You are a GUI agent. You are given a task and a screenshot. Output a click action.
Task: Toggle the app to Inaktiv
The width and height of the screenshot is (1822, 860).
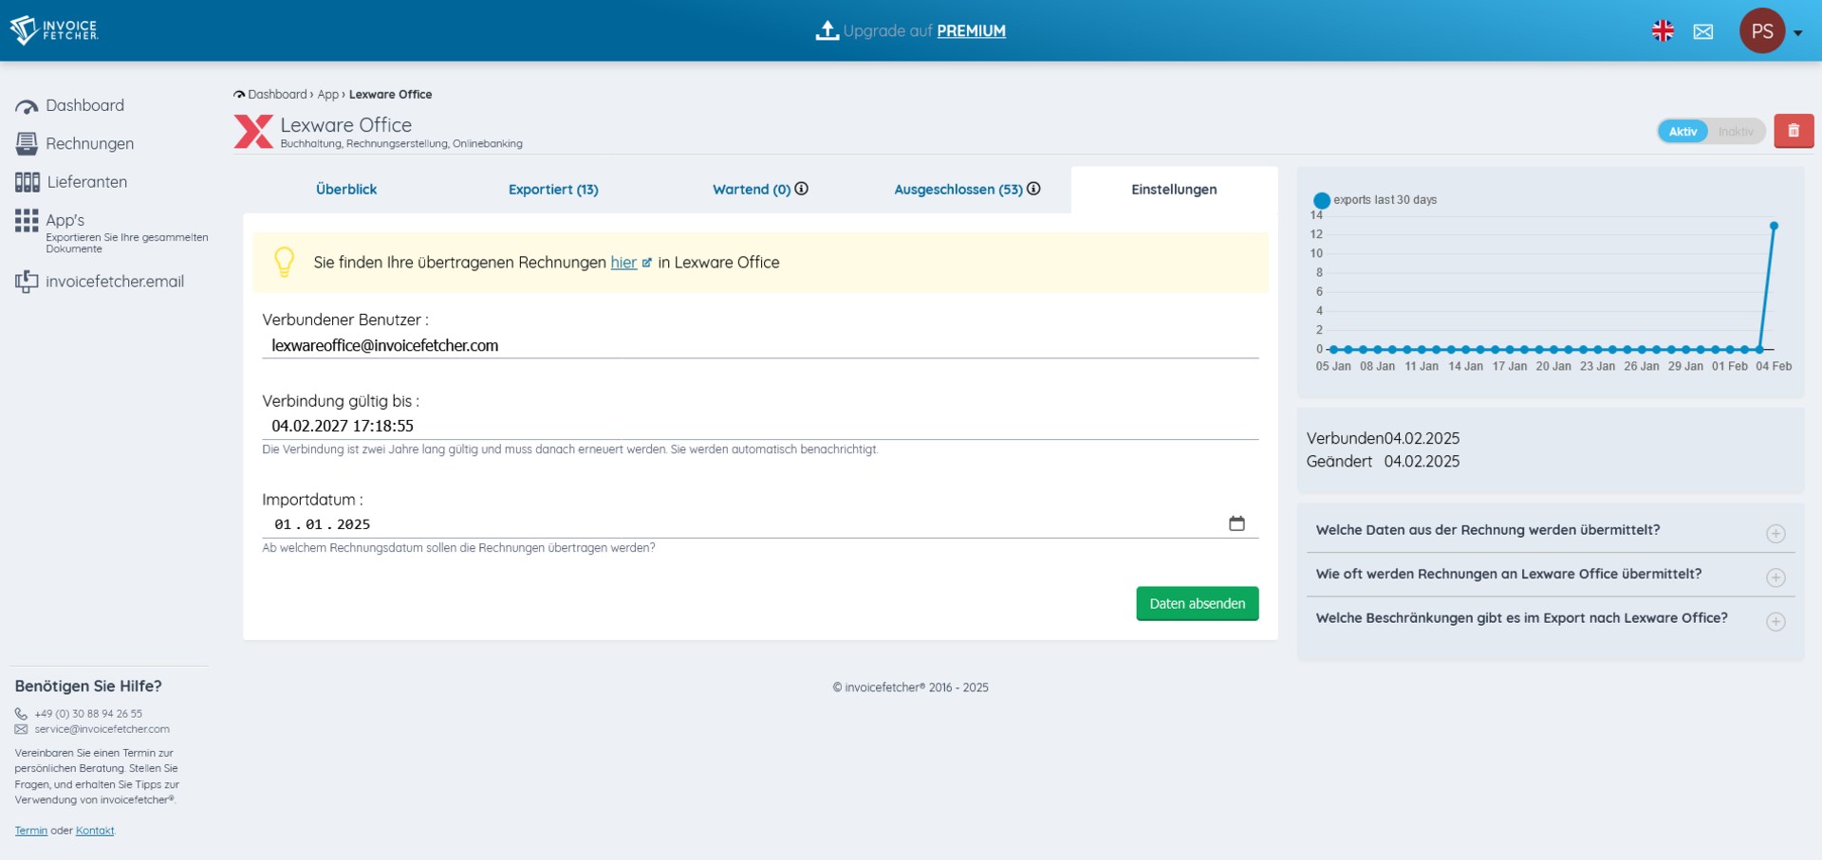[x=1736, y=132]
